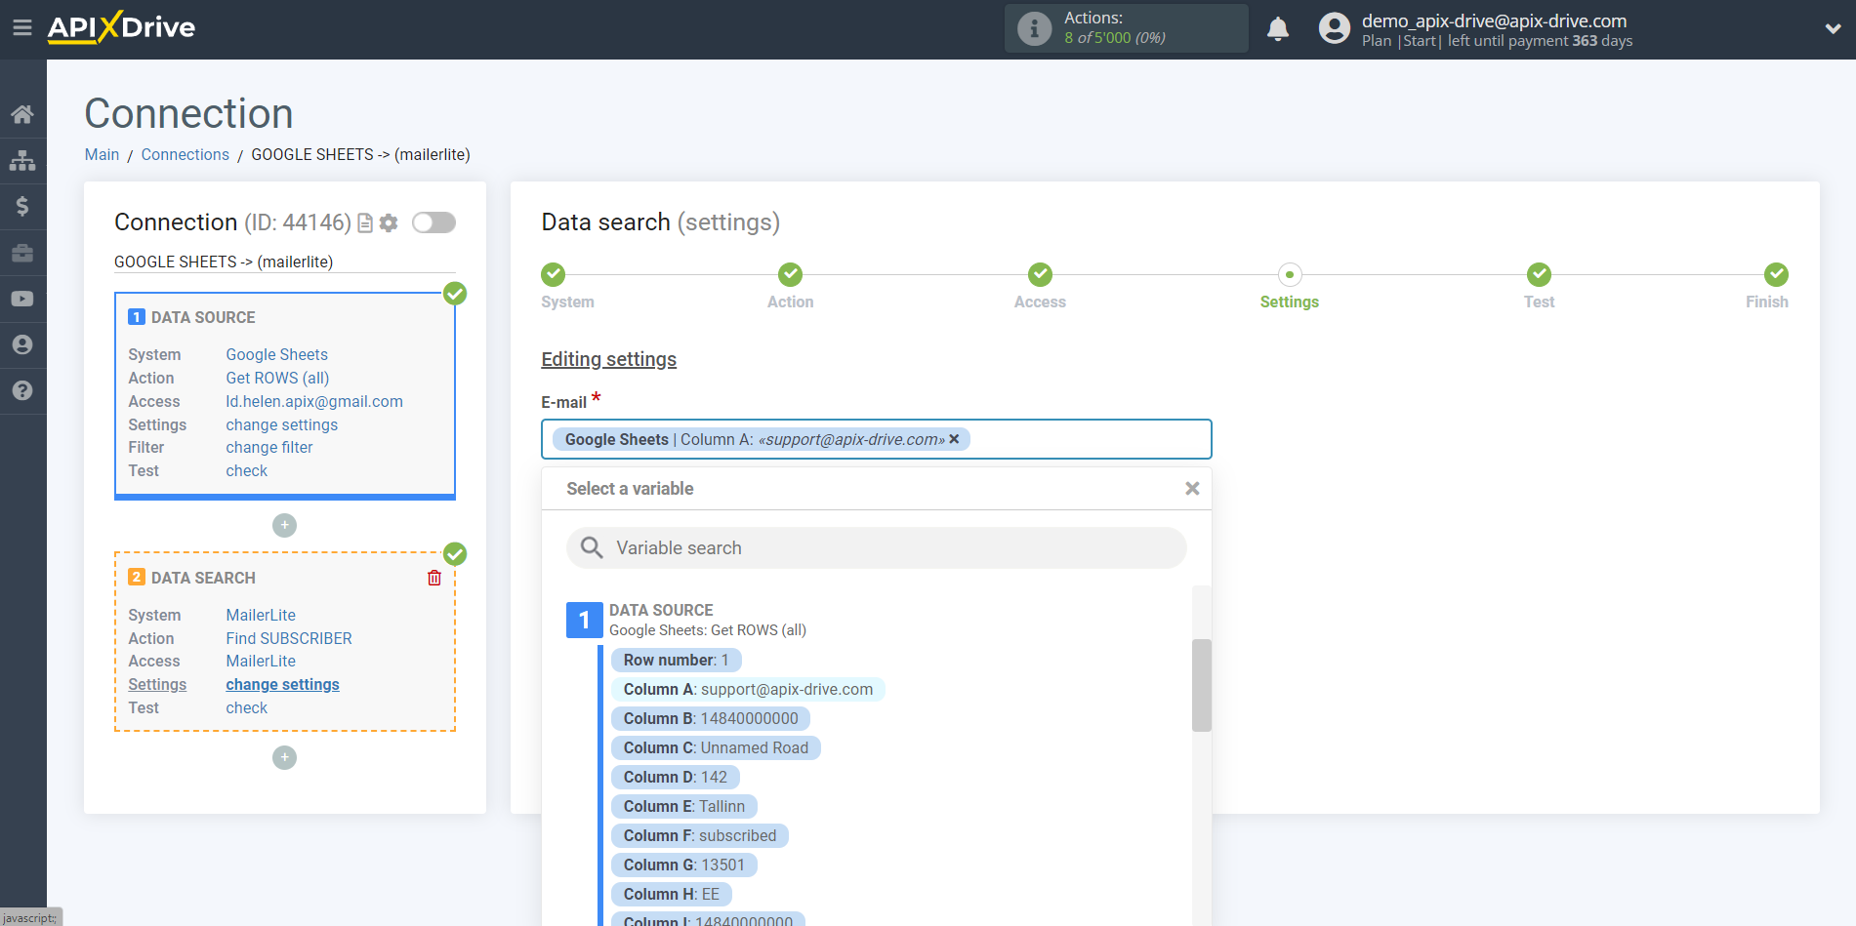This screenshot has width=1856, height=926.
Task: Open MailerLite system link
Action: point(261,615)
